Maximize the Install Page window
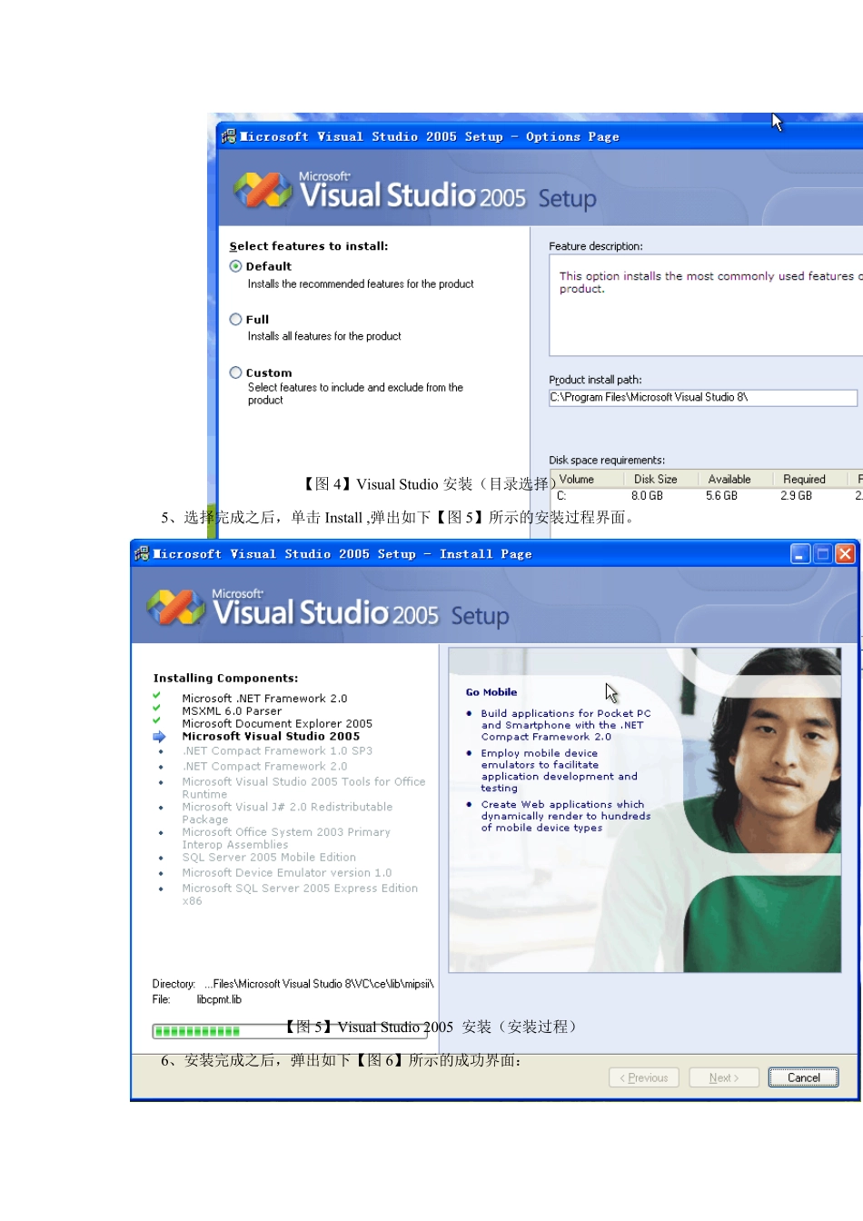This screenshot has height=1221, width=863. click(823, 554)
